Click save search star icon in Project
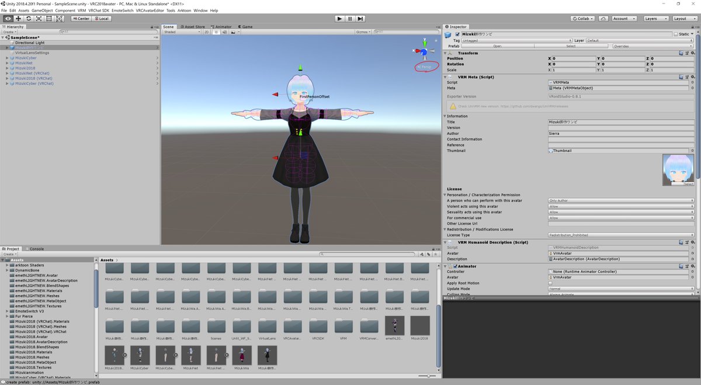This screenshot has height=385, width=701. coord(435,254)
